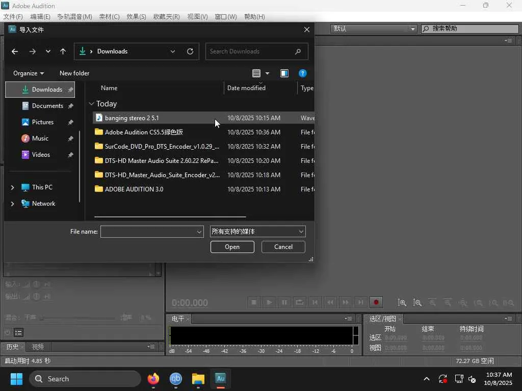This screenshot has width=522, height=391.
Task: Open the 所有支持的媒体 file type dropdown
Action: 257,232
